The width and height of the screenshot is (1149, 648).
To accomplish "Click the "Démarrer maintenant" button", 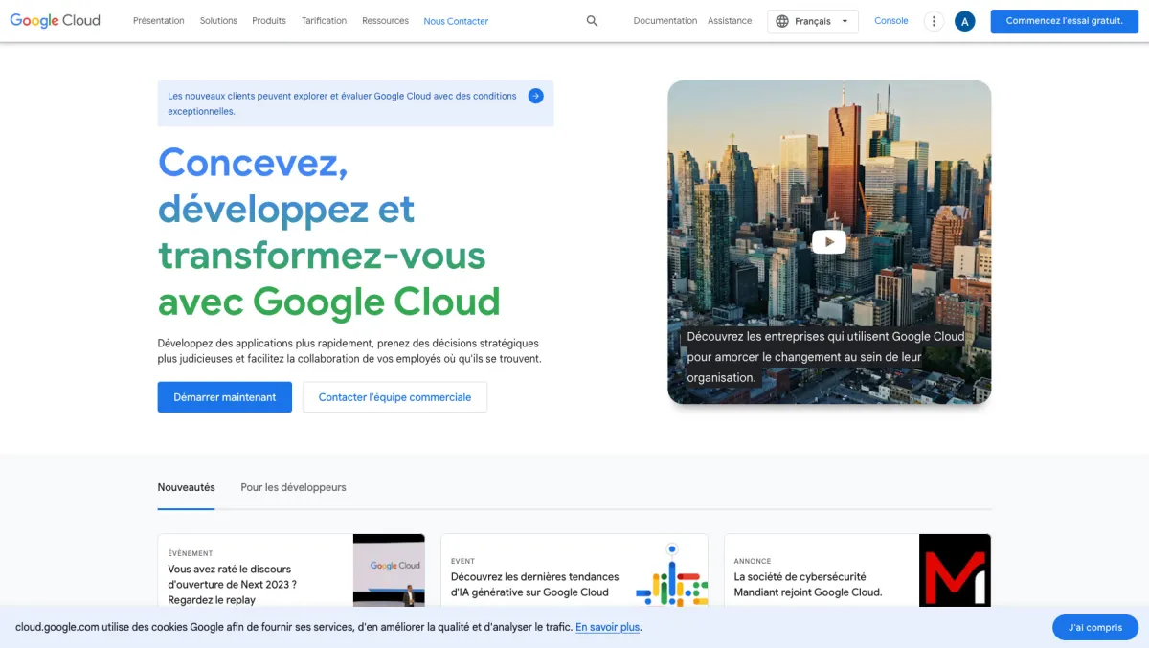I will click(x=225, y=397).
